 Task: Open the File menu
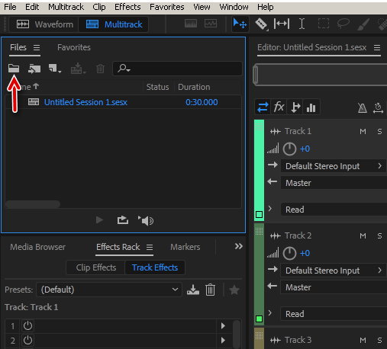(x=10, y=7)
